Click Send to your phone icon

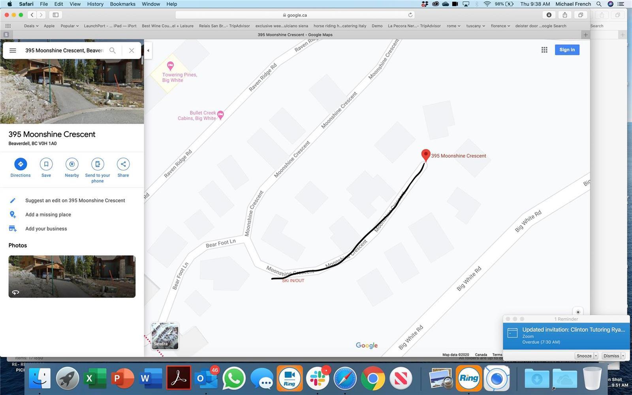tap(98, 164)
